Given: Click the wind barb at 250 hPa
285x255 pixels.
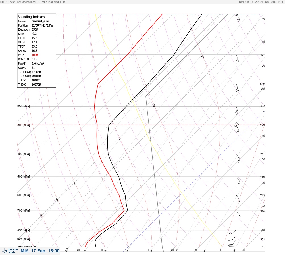Looking at the screenshot, I should 237,110.
